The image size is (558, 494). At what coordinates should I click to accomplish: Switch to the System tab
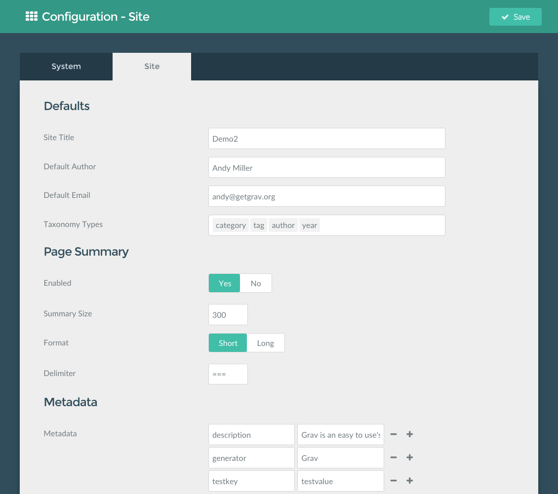coord(66,67)
